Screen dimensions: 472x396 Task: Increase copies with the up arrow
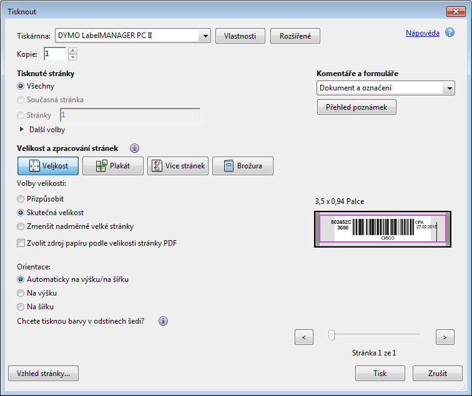[x=72, y=51]
